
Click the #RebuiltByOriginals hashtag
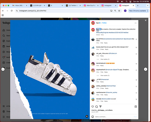(x=102, y=32)
